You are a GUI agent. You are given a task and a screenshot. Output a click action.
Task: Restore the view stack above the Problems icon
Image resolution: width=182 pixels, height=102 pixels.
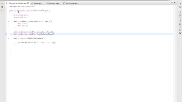pos(180,20)
